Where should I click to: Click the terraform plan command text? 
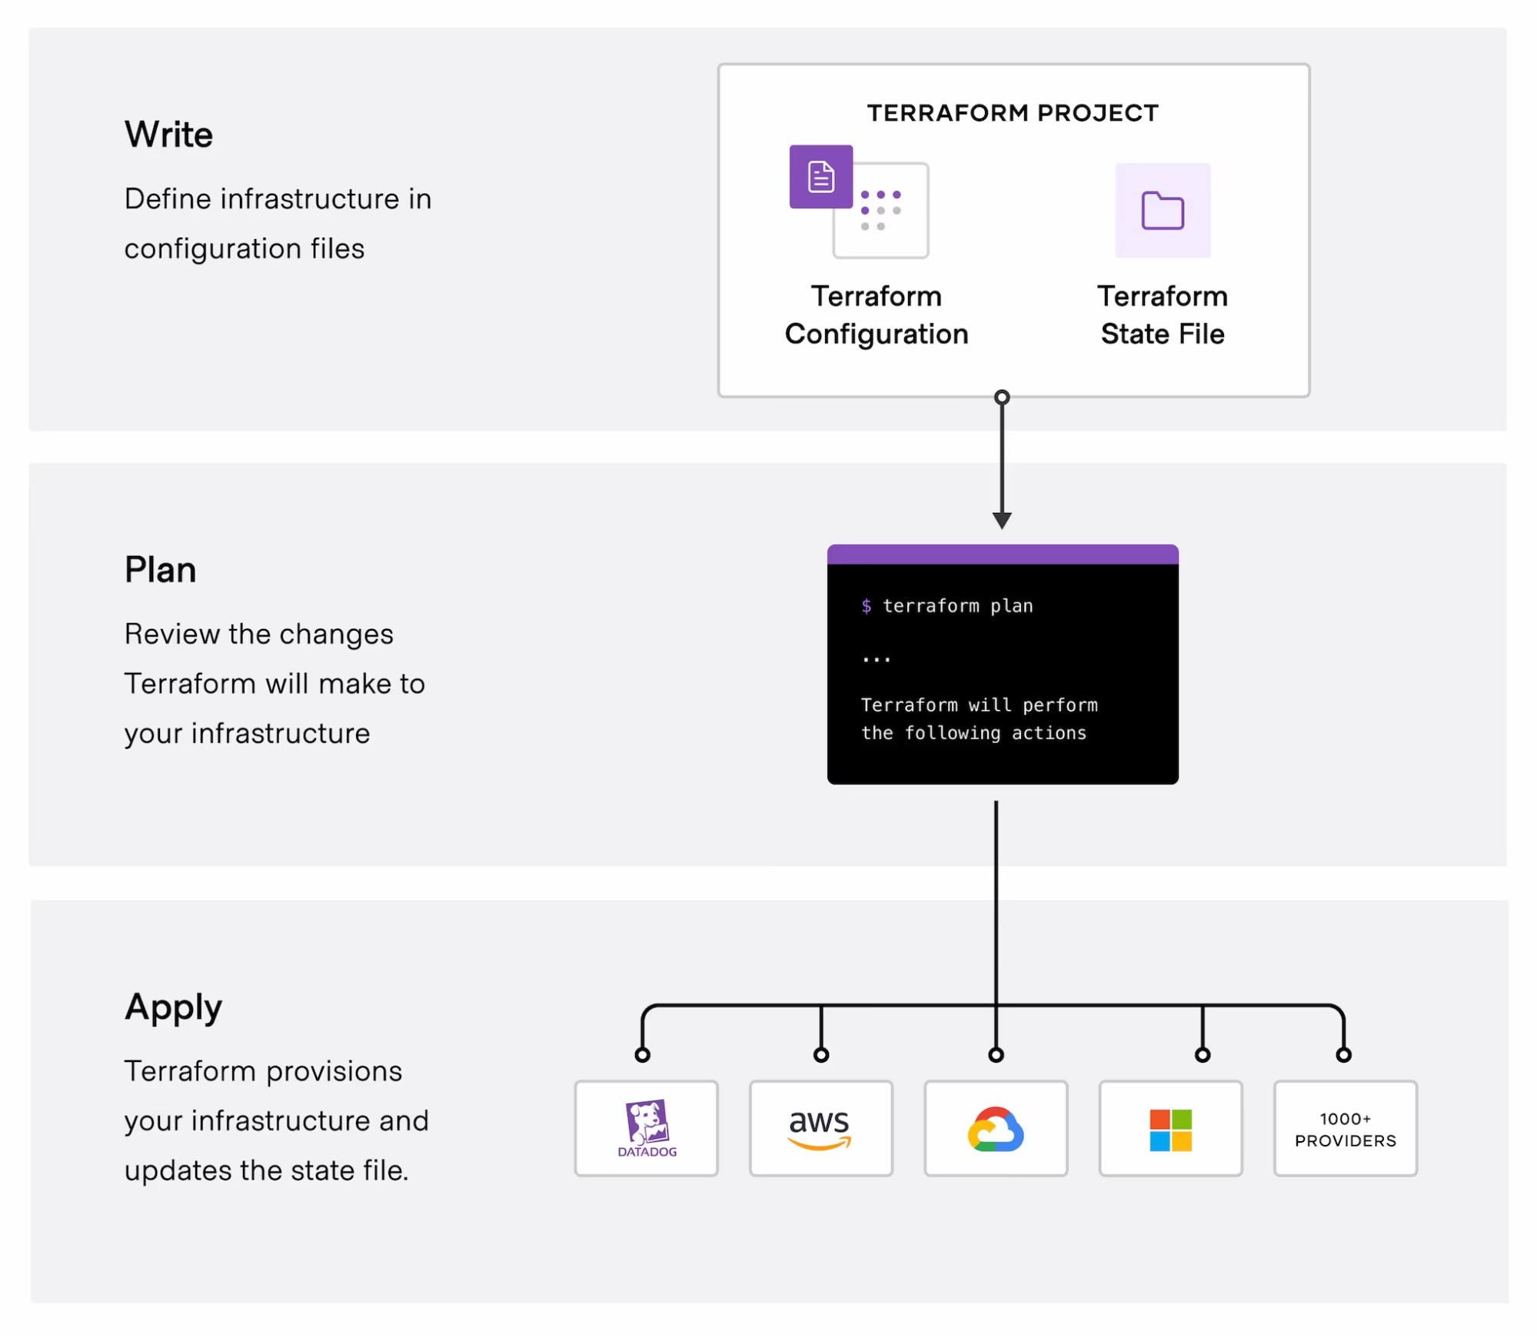point(947,606)
